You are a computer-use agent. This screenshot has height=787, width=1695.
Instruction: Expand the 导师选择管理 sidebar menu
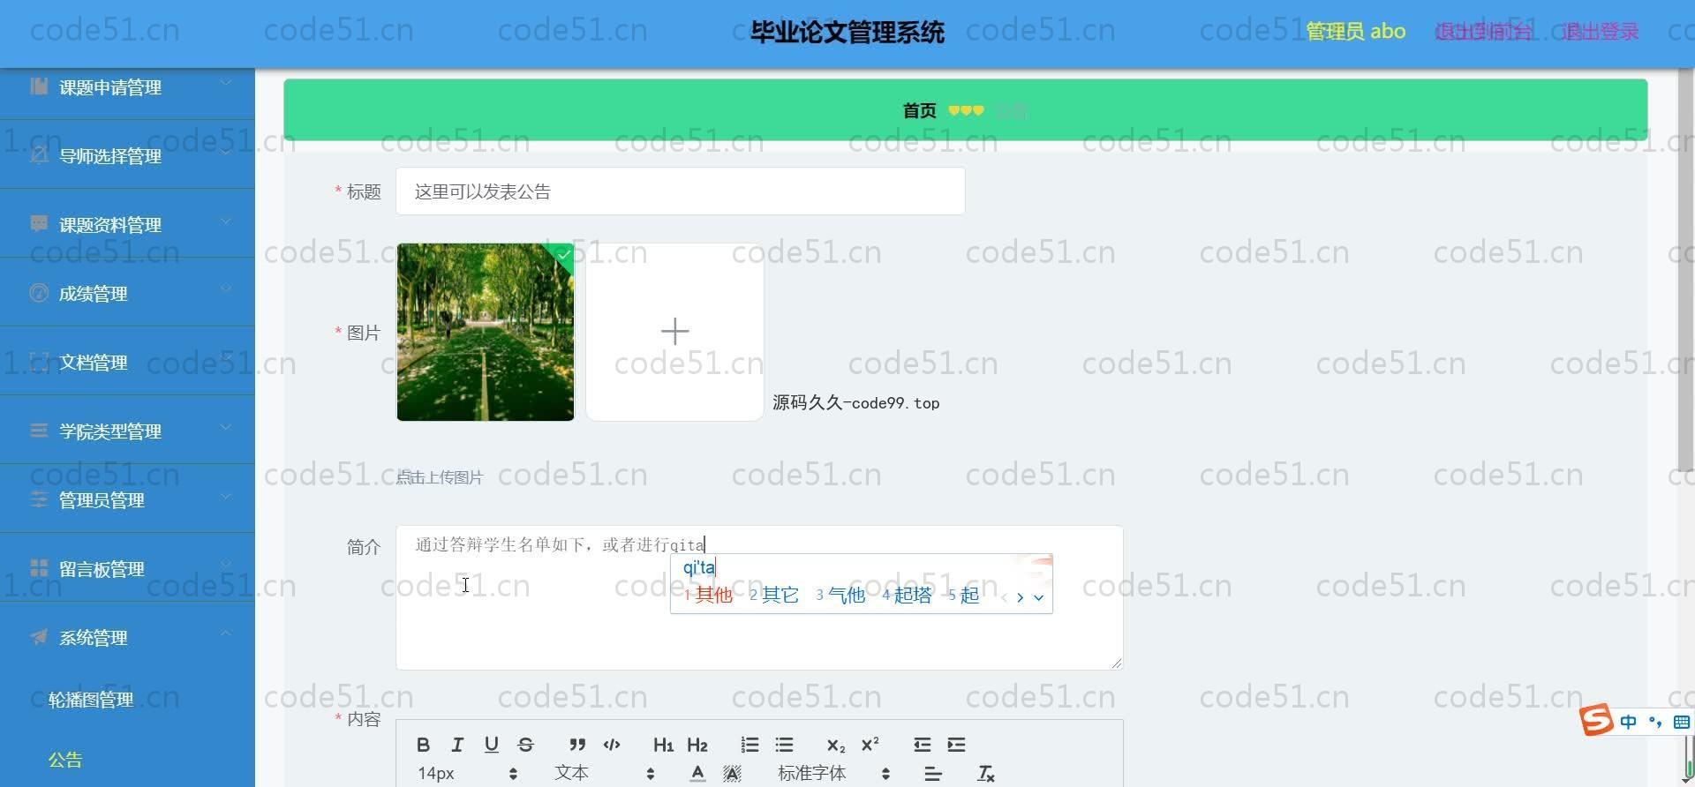127,155
